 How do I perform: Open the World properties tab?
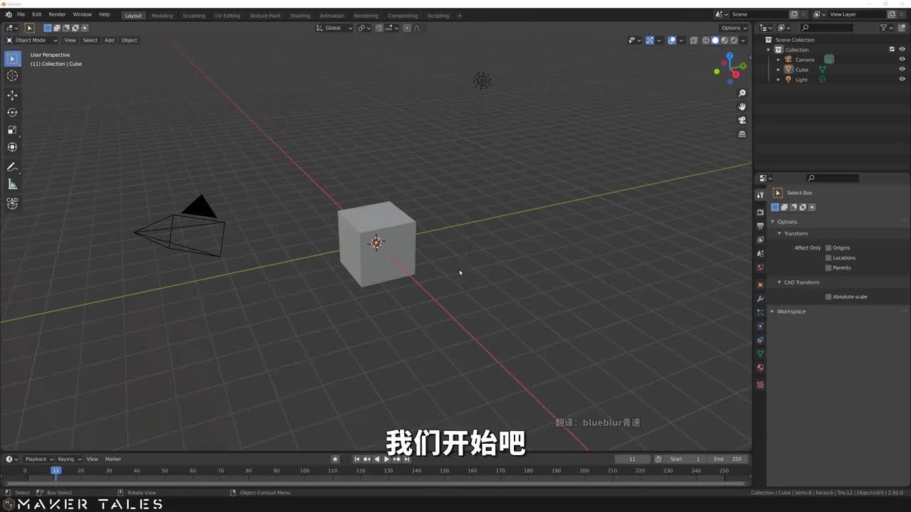coord(760,267)
